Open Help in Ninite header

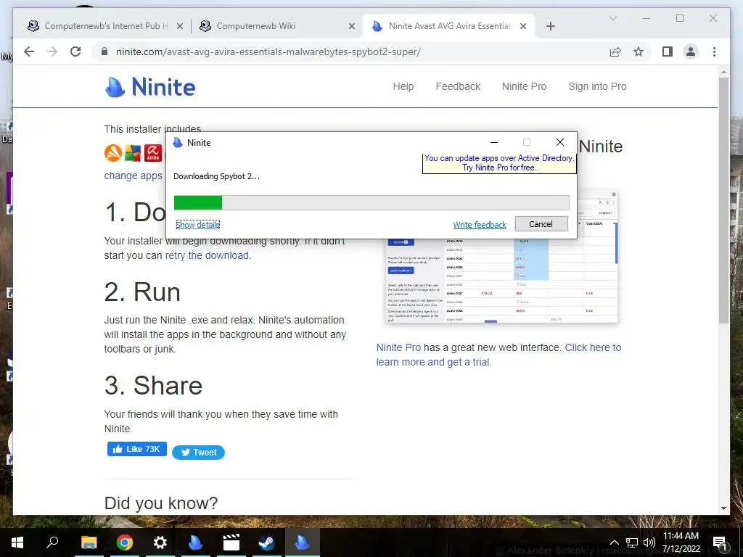[403, 87]
